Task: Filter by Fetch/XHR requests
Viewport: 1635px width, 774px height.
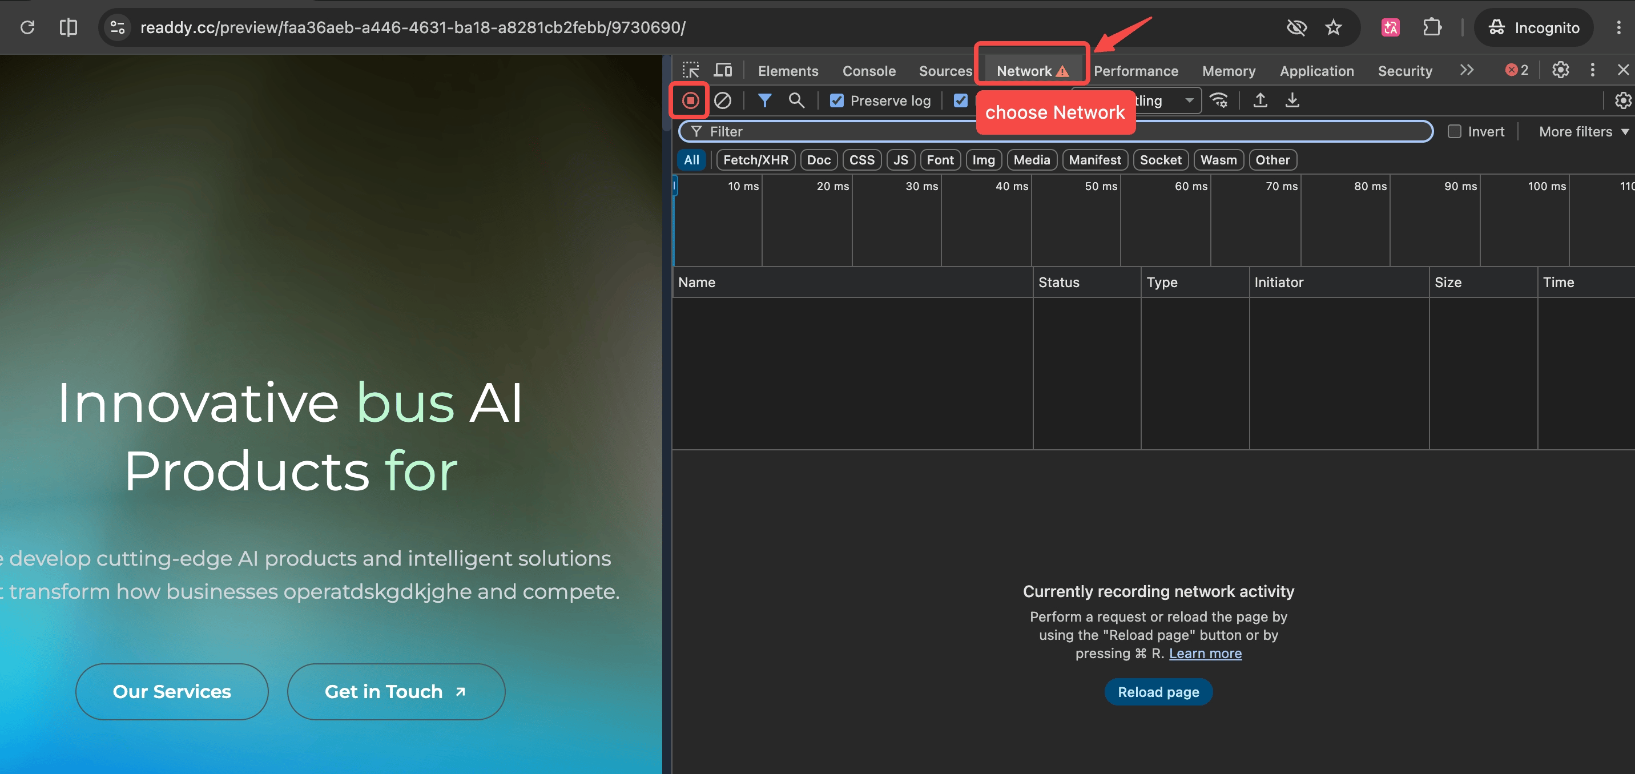Action: tap(755, 160)
